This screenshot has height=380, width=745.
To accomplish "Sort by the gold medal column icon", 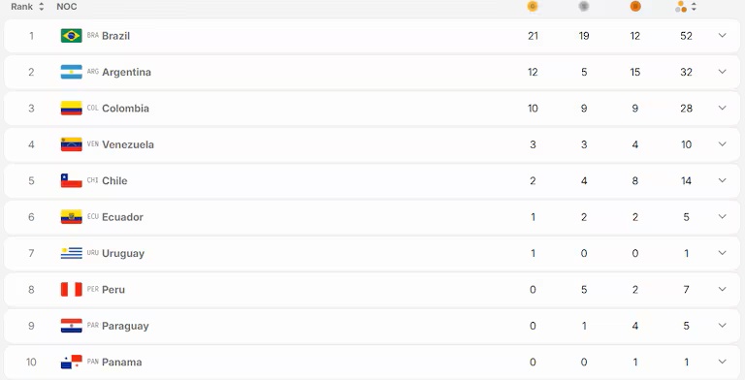I will pos(533,7).
